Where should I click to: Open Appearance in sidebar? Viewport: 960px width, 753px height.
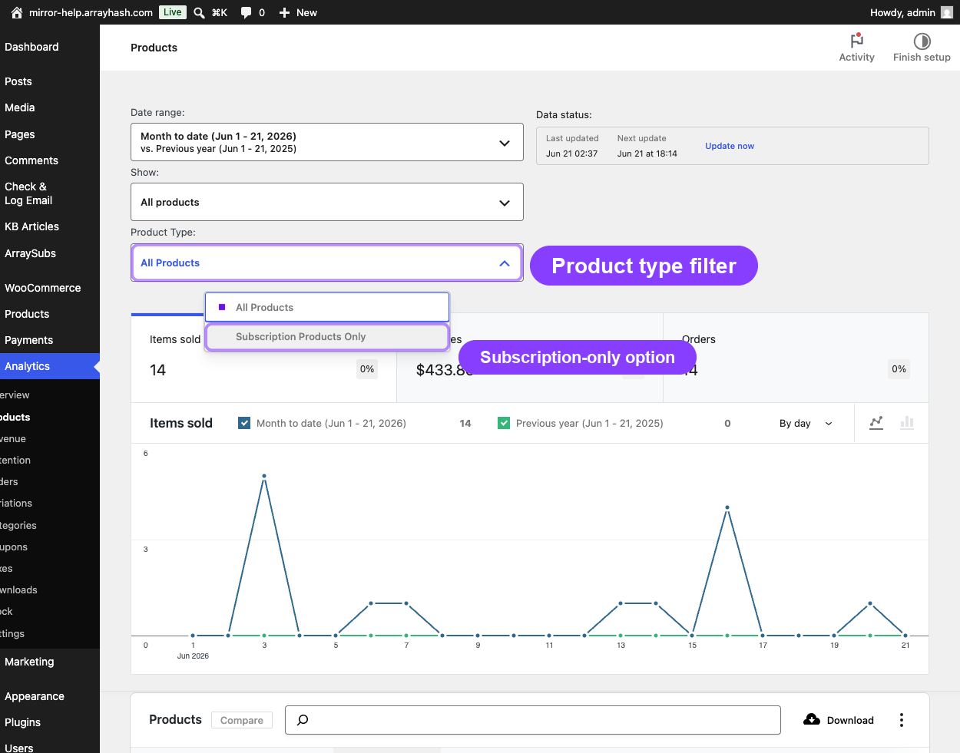coord(35,696)
